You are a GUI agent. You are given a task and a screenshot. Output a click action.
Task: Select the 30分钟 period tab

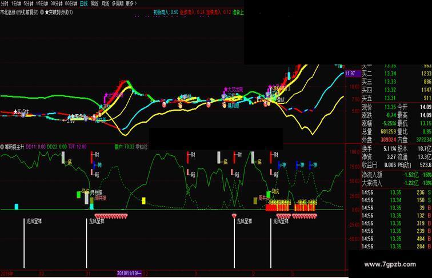tap(56, 3)
